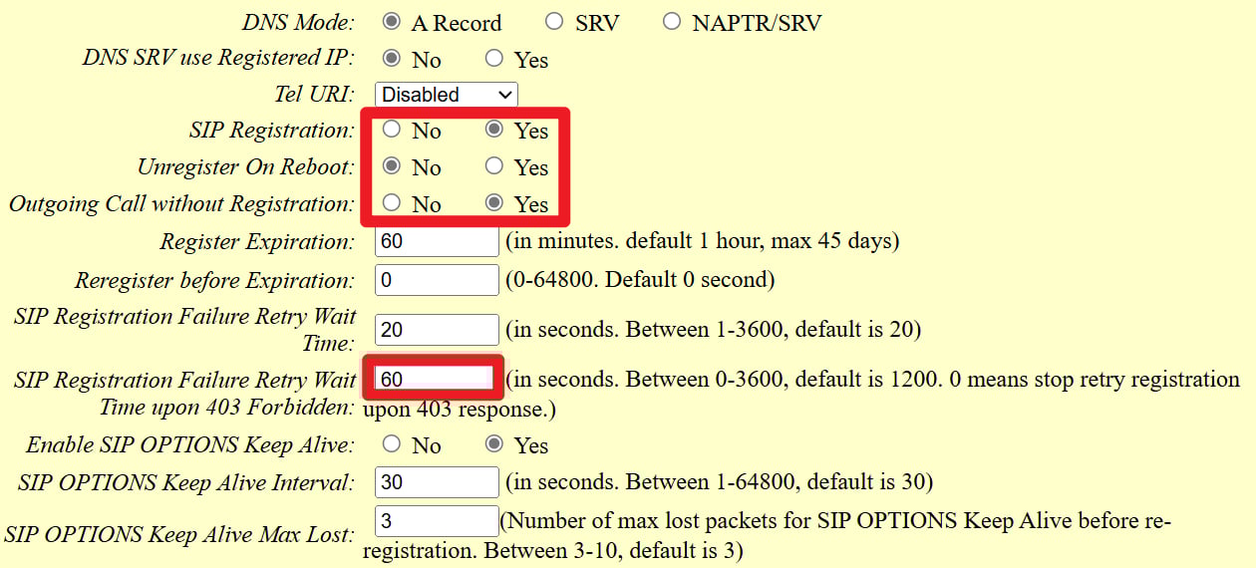1256x568 pixels.
Task: Set DNS SRV use Registered IP to No
Action: pos(392,58)
